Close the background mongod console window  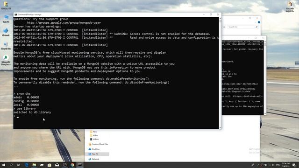tap(263, 38)
